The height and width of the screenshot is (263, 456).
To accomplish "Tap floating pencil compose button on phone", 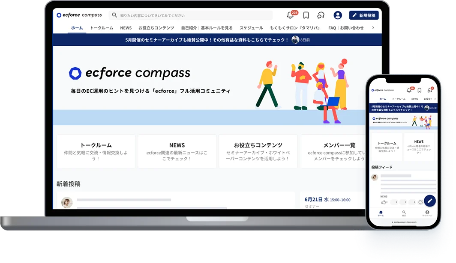I will point(429,201).
